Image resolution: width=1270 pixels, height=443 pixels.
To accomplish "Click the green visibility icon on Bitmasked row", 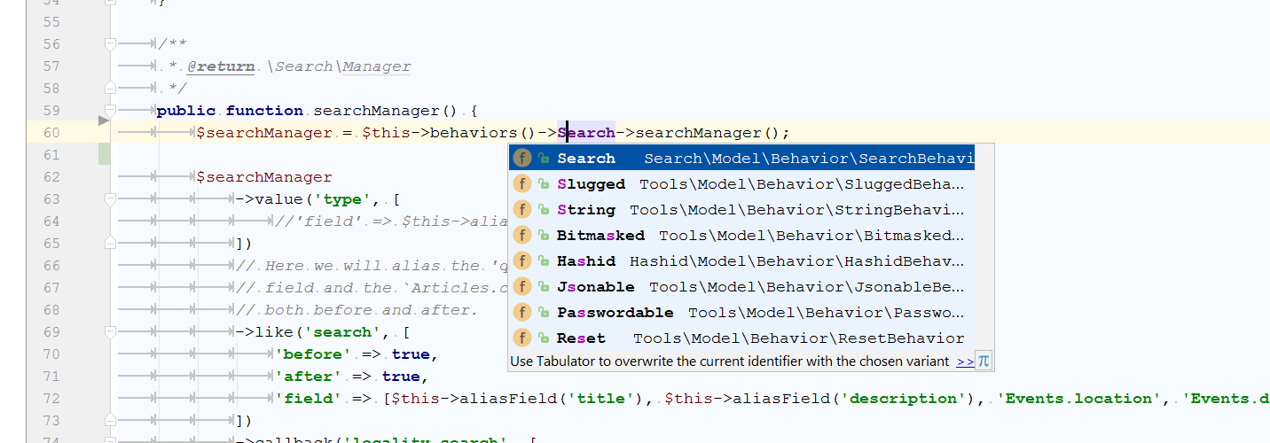I will pyautogui.click(x=543, y=236).
